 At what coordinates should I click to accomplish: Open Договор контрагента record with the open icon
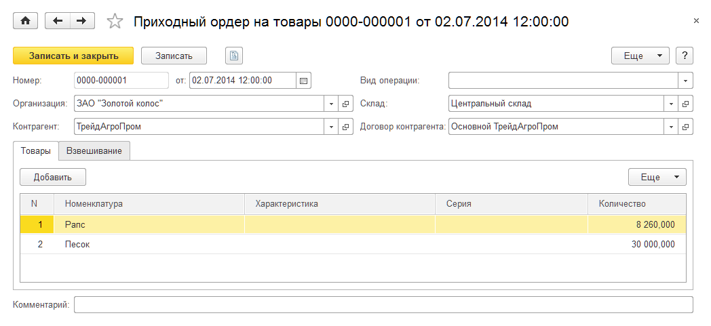(x=686, y=127)
